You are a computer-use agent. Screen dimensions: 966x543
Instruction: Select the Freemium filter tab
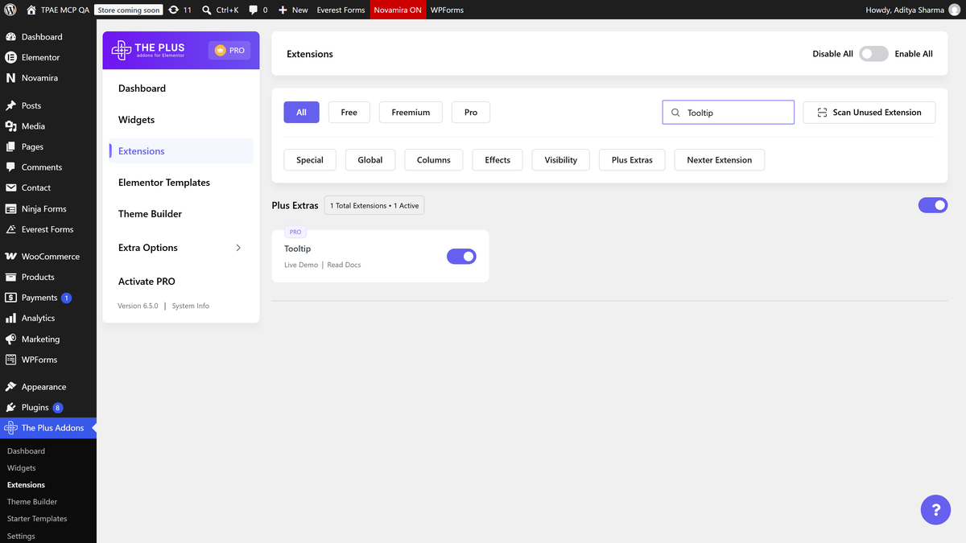pyautogui.click(x=411, y=113)
